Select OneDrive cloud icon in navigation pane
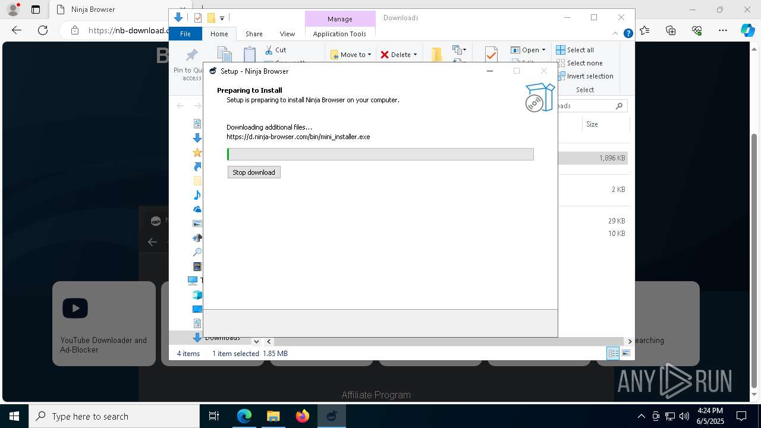Screen dimensions: 761x428 pyautogui.click(x=197, y=209)
